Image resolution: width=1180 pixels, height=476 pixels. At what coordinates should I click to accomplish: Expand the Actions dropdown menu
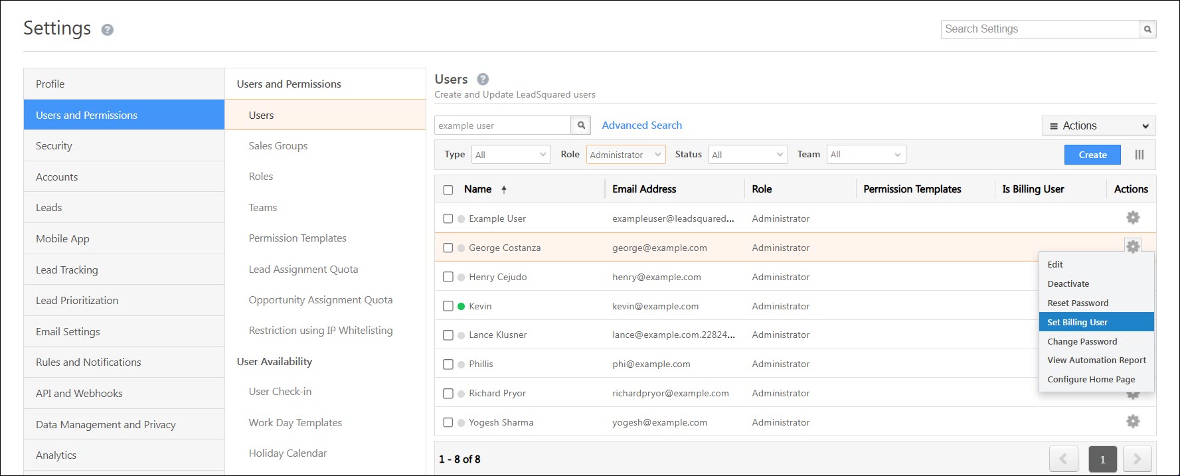pyautogui.click(x=1098, y=125)
